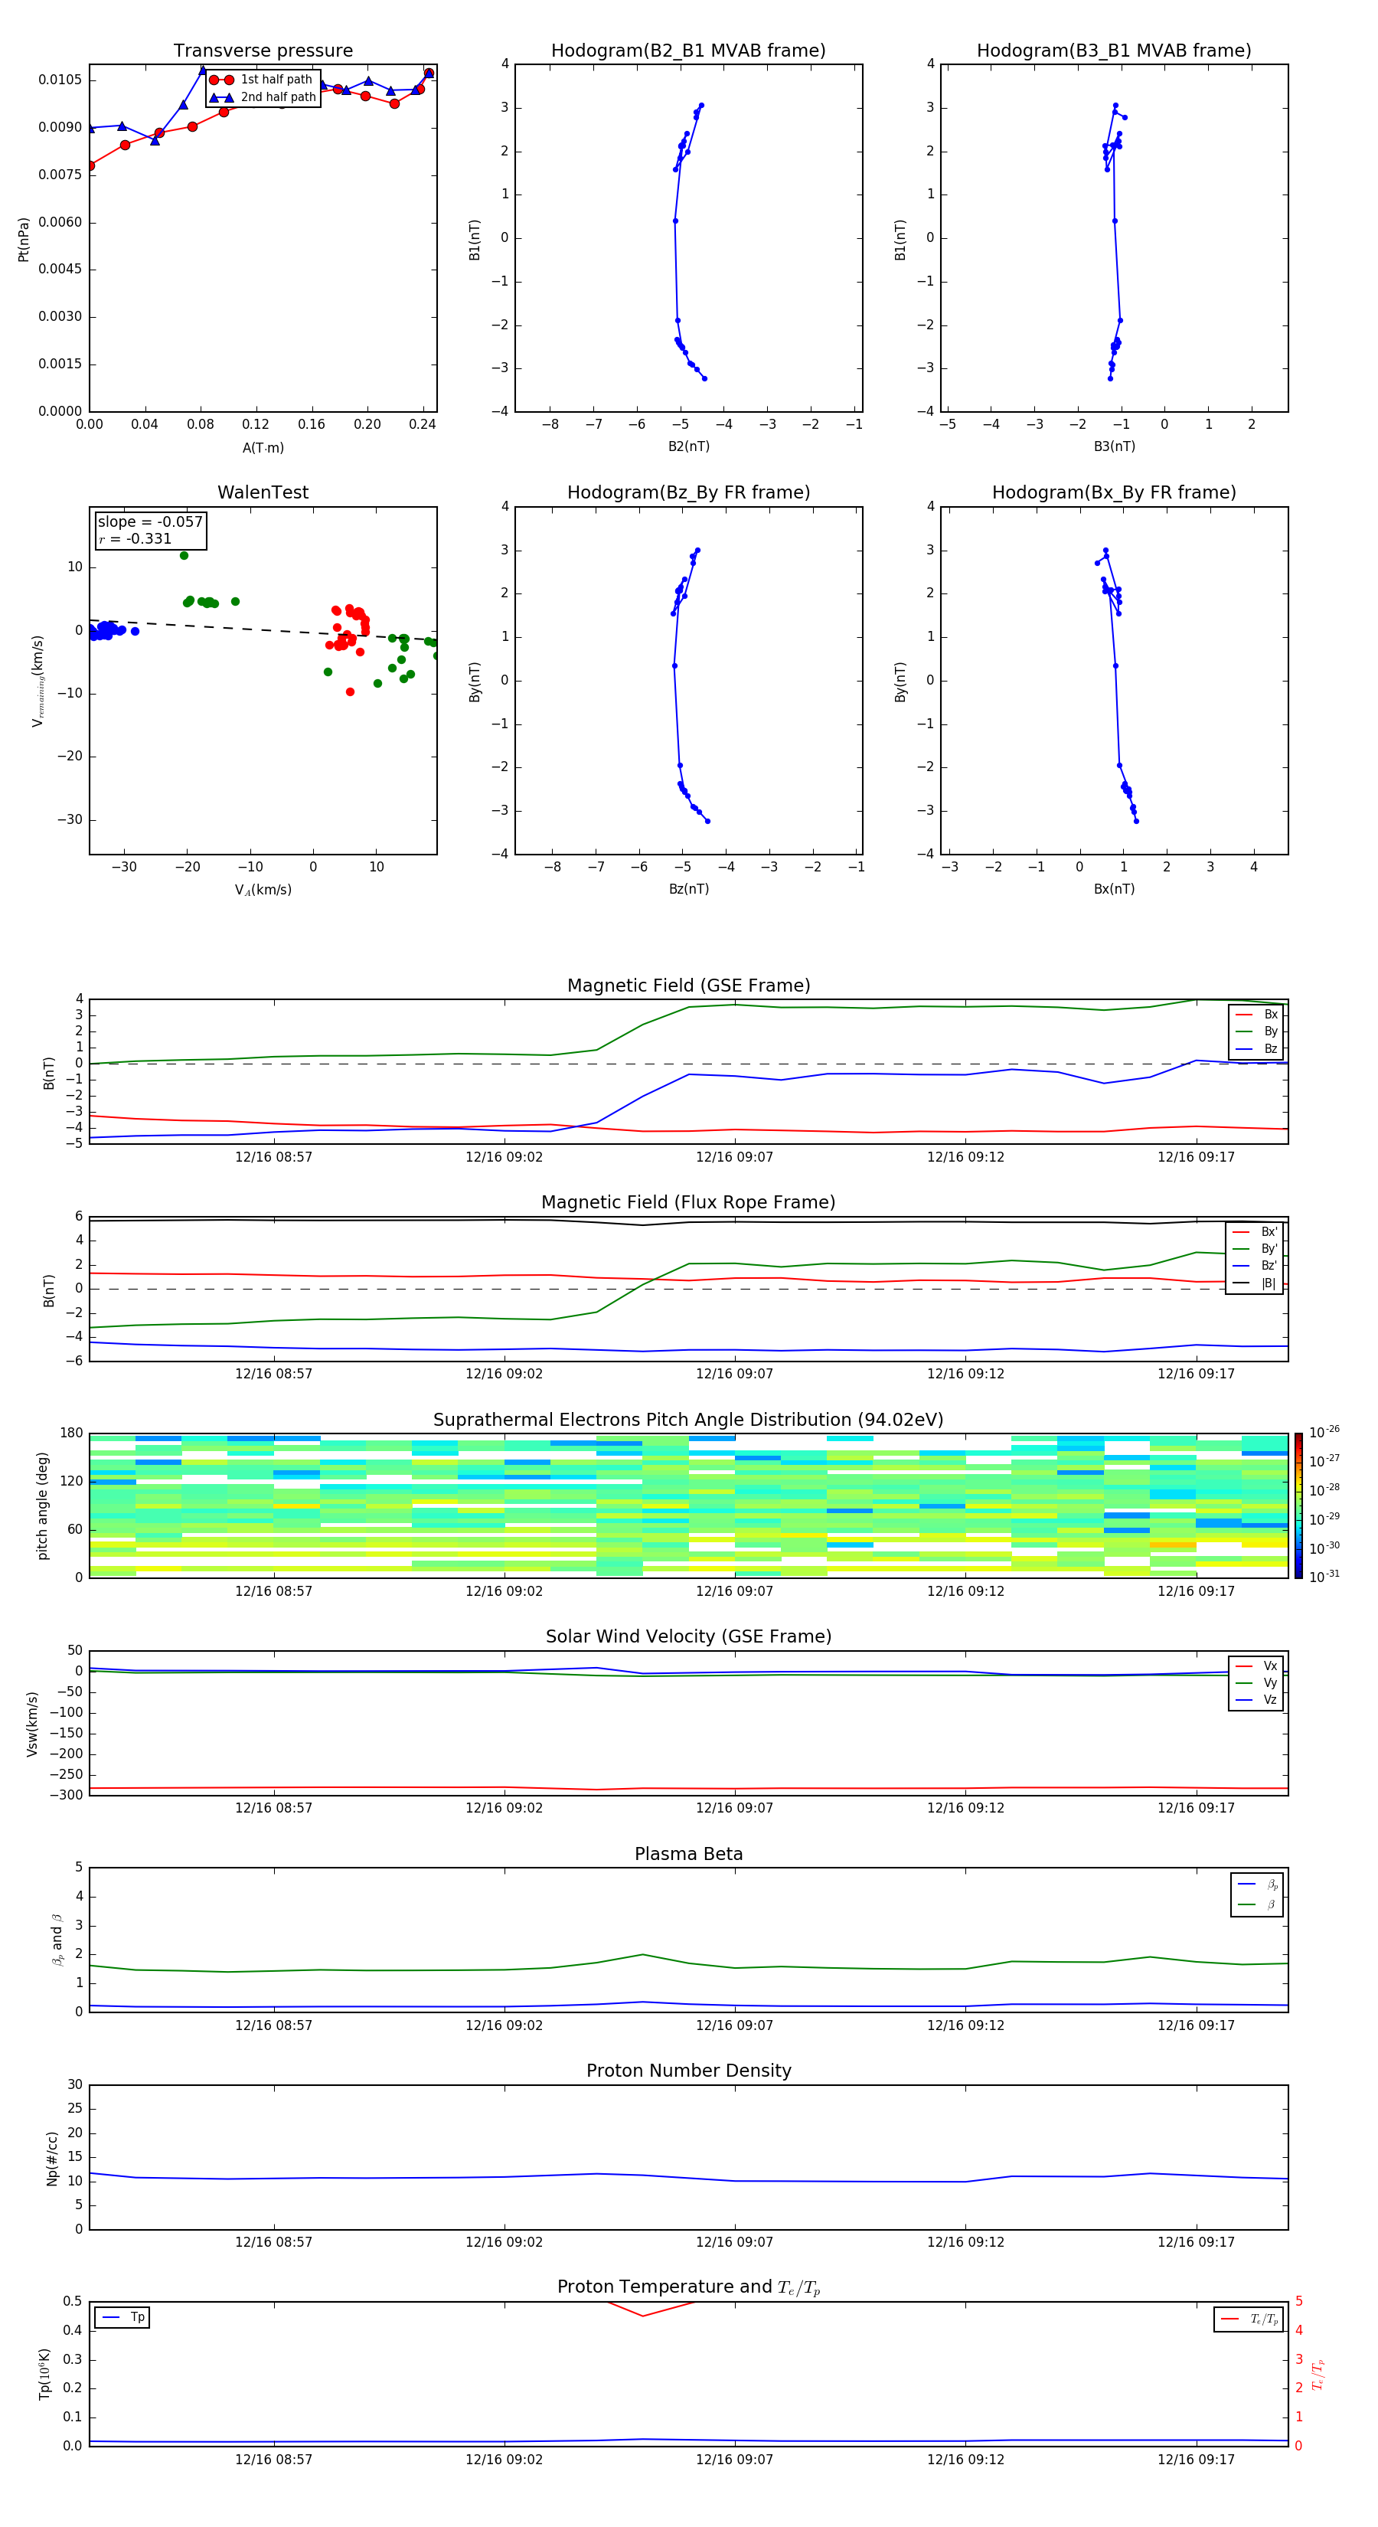Click the 'Hodogram(Bx_By FR frame)' title
Viewport: 1378px width, 2527px height.
click(x=1114, y=492)
